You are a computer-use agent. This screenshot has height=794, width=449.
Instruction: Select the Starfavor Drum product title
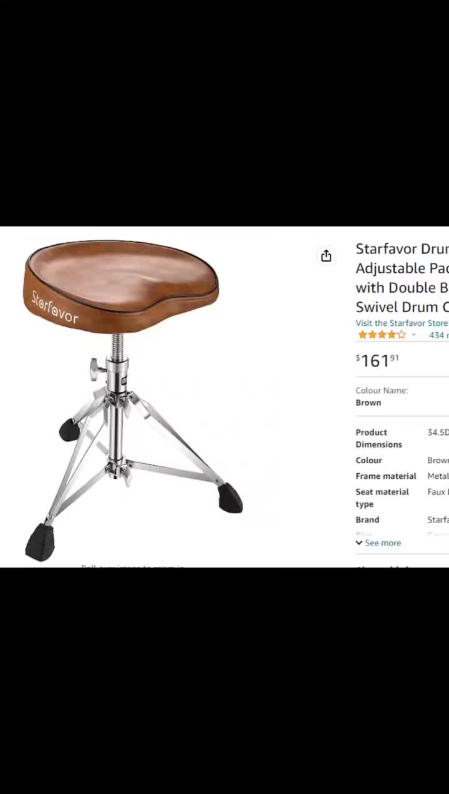(x=402, y=278)
